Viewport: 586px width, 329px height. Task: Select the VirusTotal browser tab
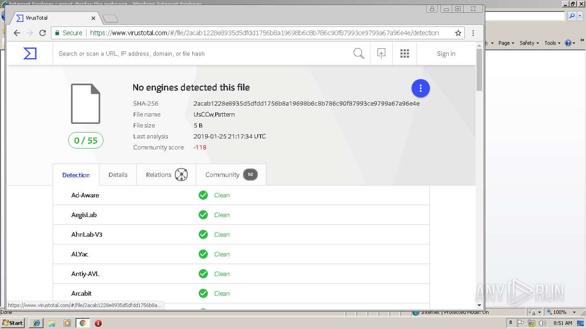[x=54, y=18]
